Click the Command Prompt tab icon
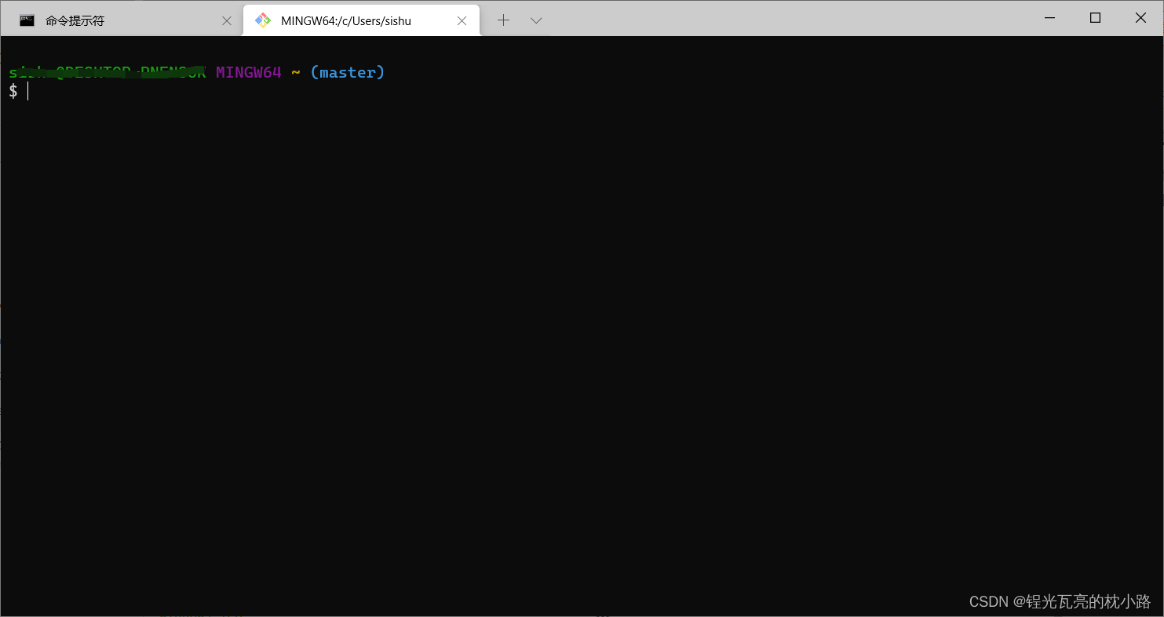The image size is (1164, 617). click(x=27, y=21)
